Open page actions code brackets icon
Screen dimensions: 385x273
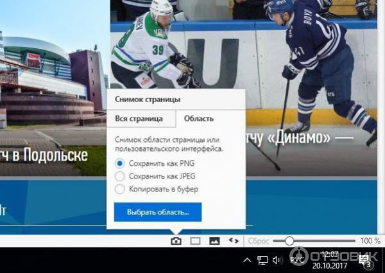234,241
